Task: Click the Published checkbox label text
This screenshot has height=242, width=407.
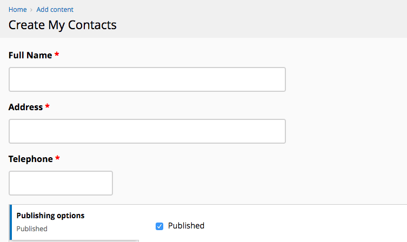Action: coord(186,226)
